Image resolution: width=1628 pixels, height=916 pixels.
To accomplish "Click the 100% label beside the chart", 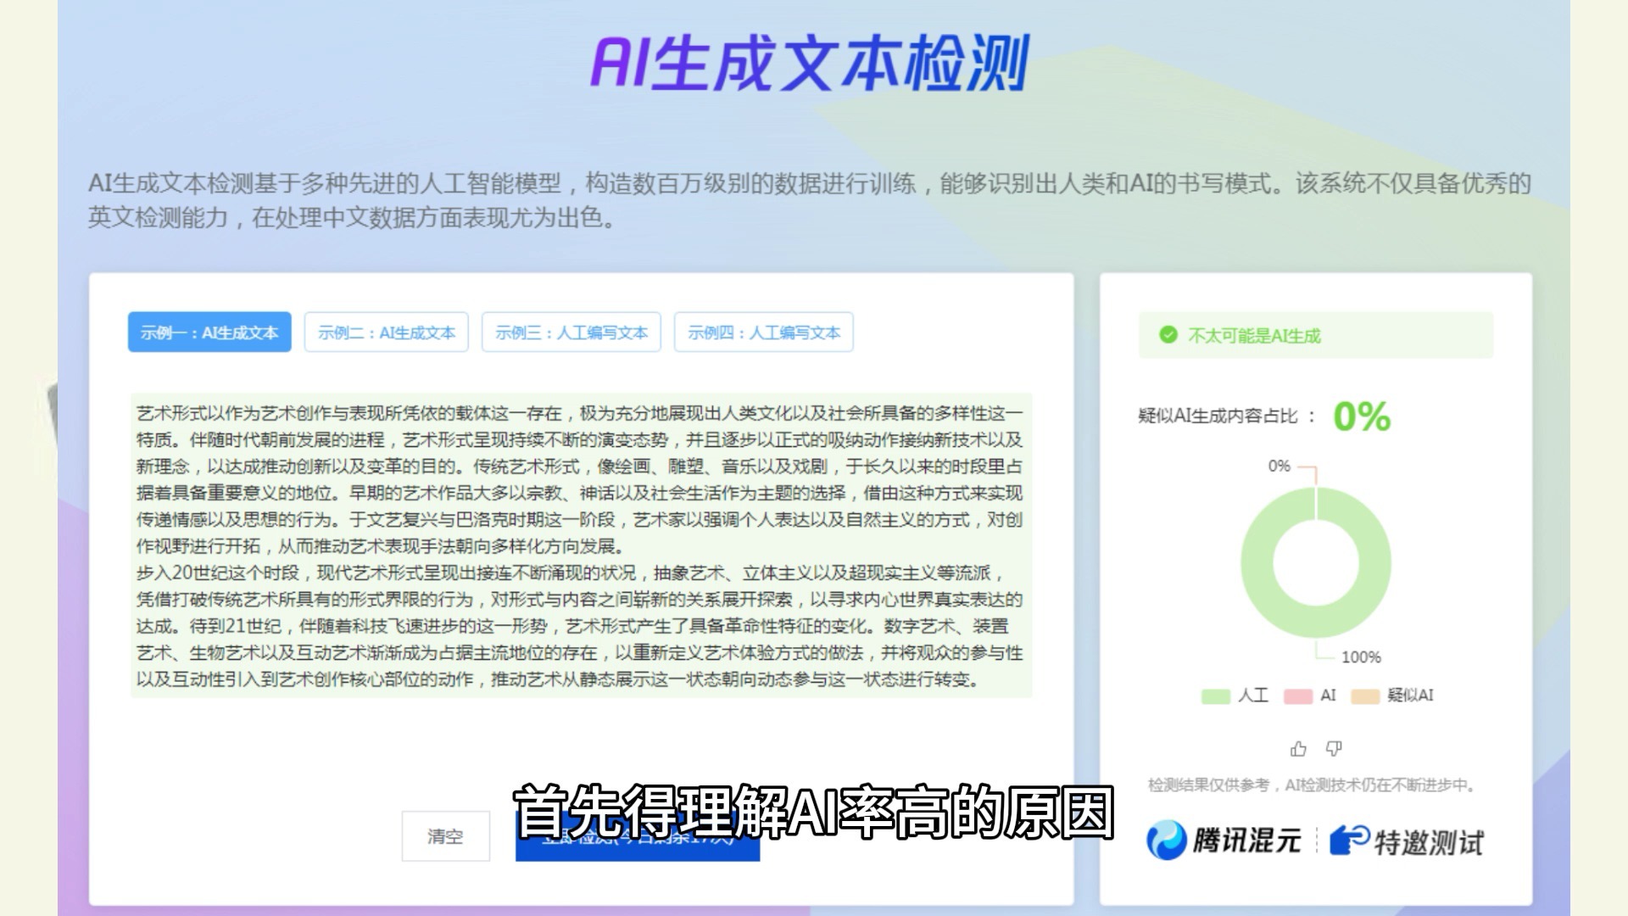I will [1363, 656].
